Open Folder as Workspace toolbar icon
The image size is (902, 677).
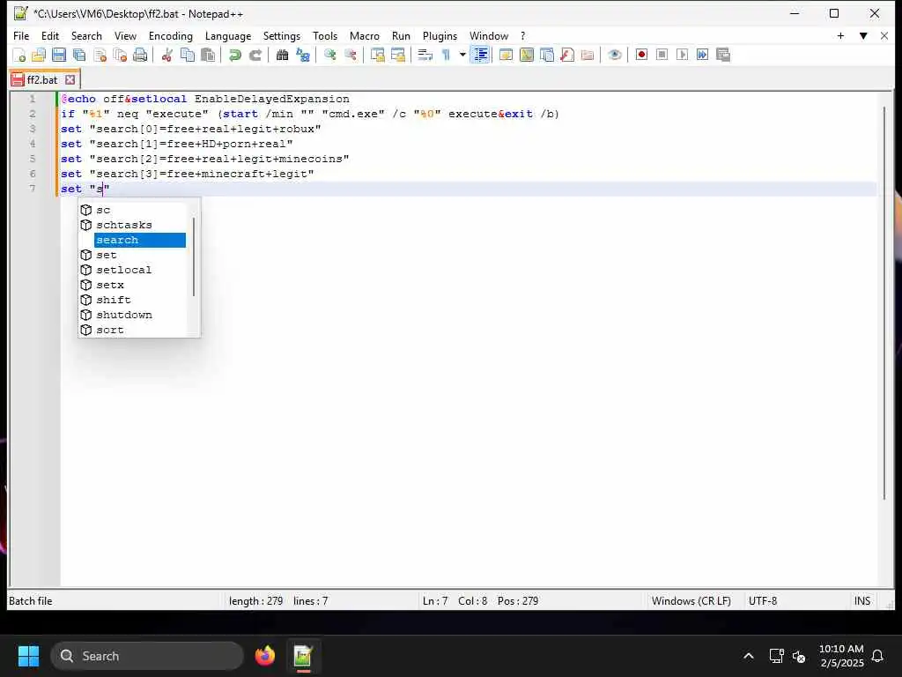click(x=588, y=56)
